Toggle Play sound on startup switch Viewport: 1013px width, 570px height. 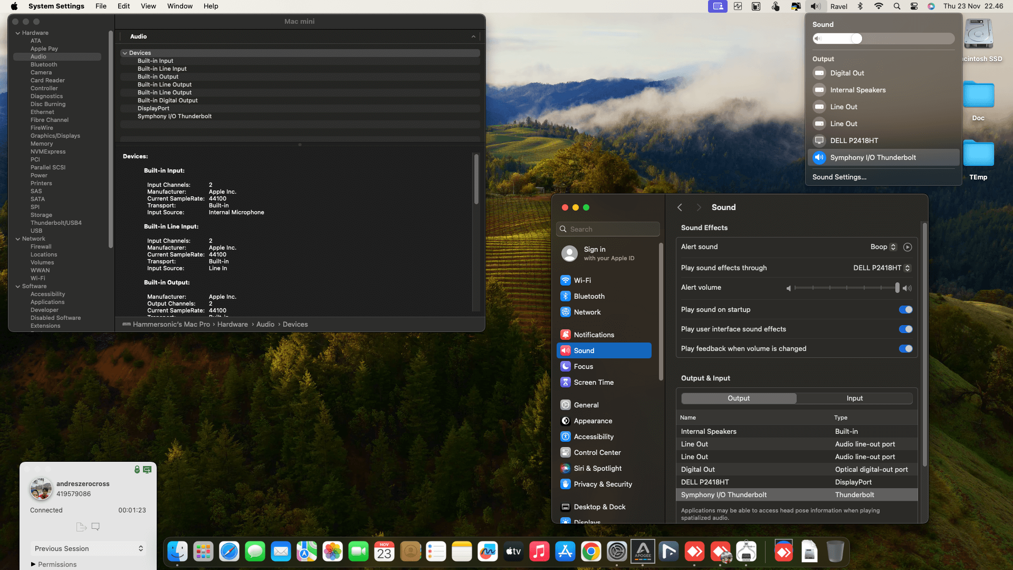[x=905, y=310]
